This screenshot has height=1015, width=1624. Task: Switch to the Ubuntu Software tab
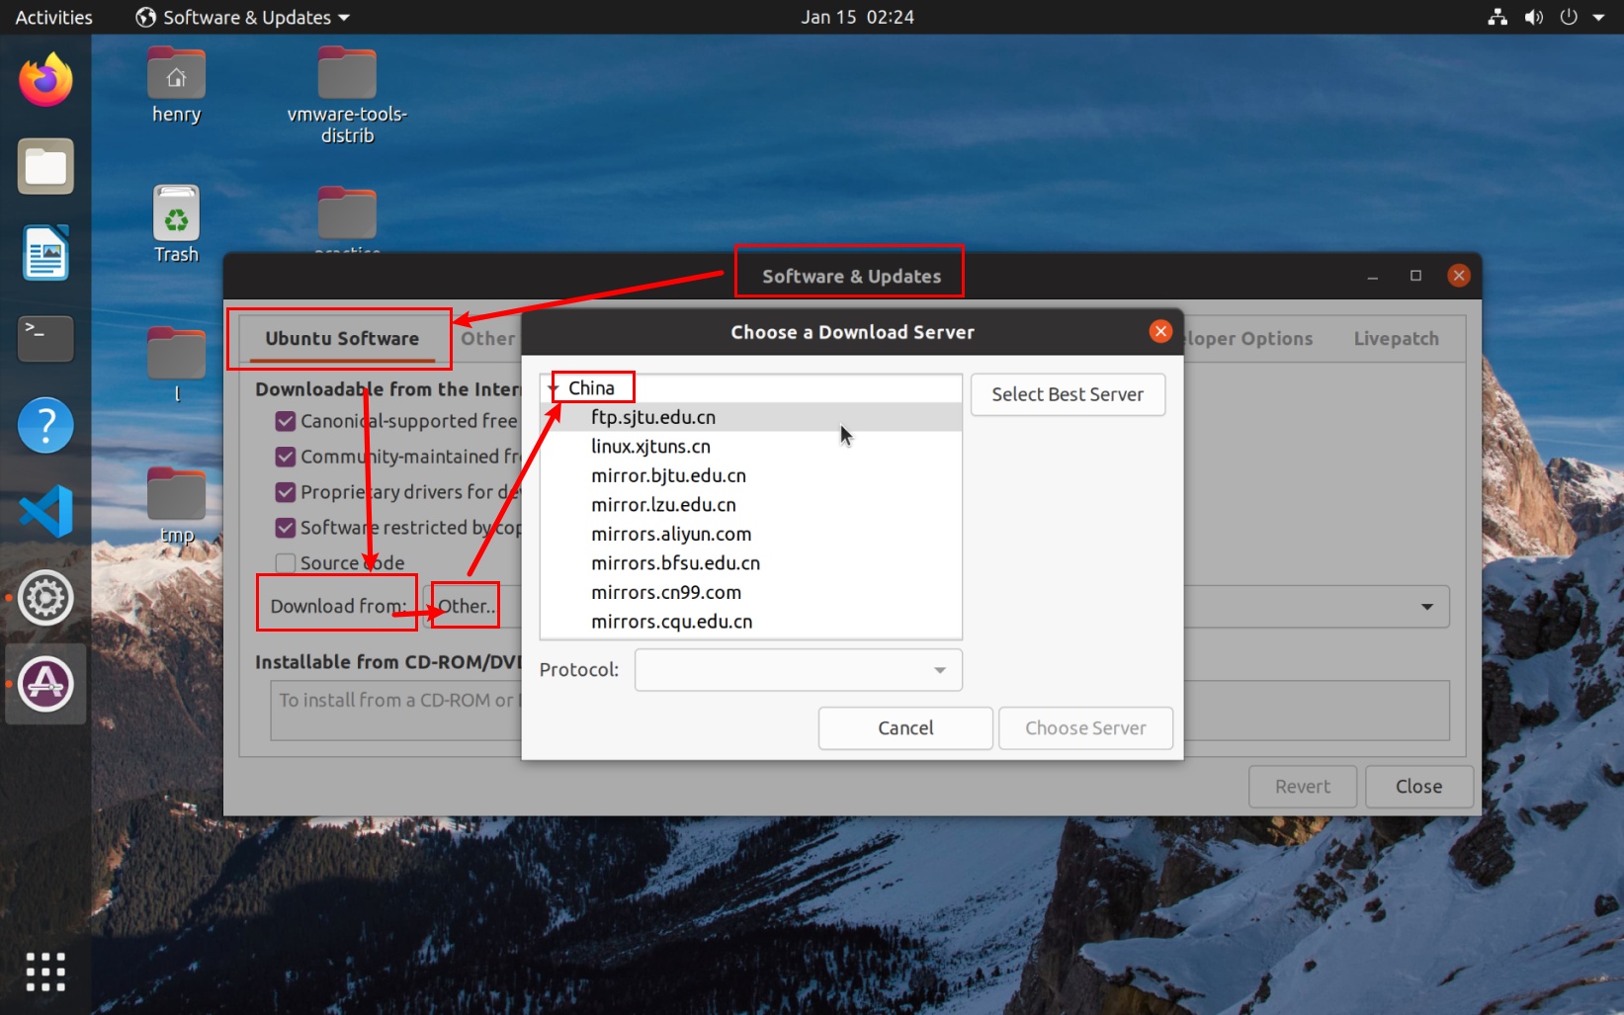(342, 338)
